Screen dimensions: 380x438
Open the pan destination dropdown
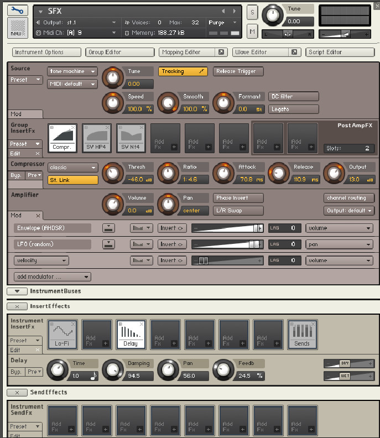(x=339, y=244)
